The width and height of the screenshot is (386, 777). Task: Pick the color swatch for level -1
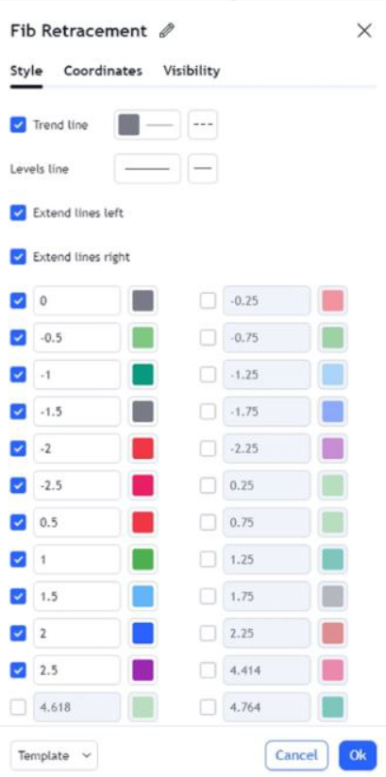143,375
